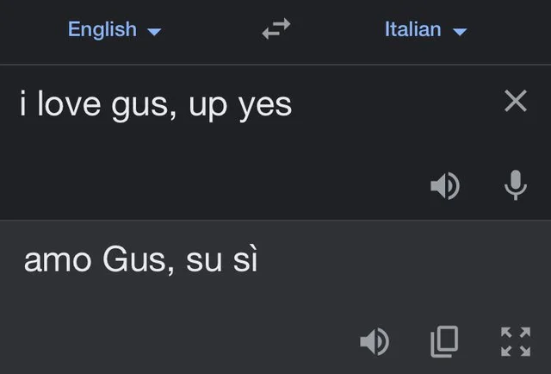Clear the source text with the X

coord(515,102)
